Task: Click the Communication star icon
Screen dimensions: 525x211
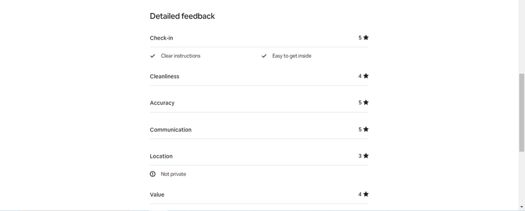Action: [x=366, y=130]
